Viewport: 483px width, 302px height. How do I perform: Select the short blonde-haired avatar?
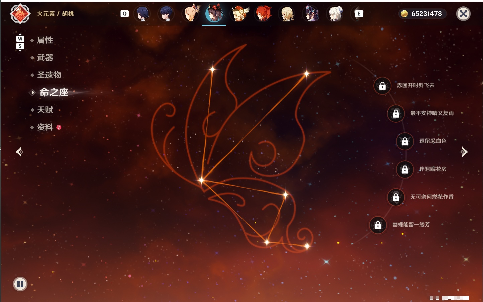click(287, 14)
